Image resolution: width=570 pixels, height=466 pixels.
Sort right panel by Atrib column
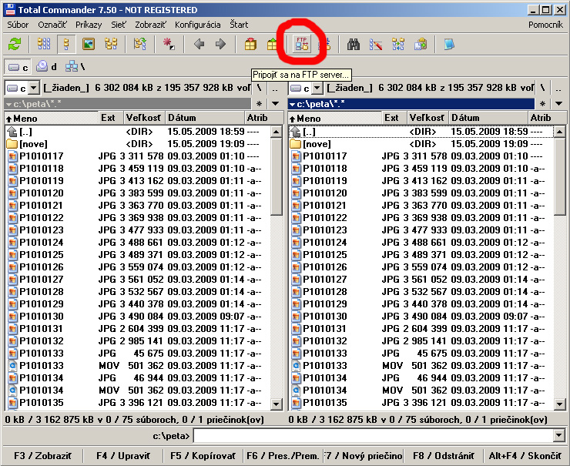546,118
